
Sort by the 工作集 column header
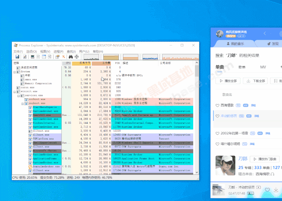pyautogui.click(x=101, y=63)
